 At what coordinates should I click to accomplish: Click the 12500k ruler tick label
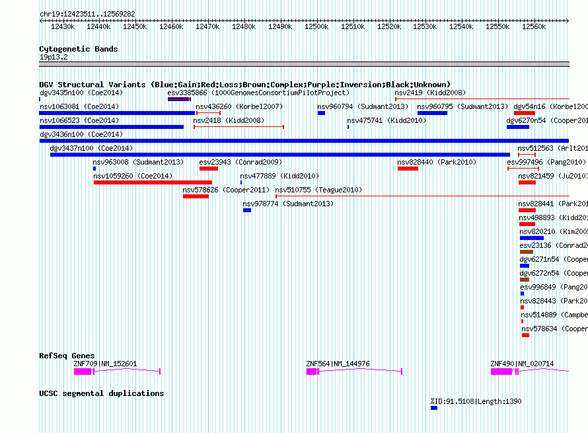point(316,26)
